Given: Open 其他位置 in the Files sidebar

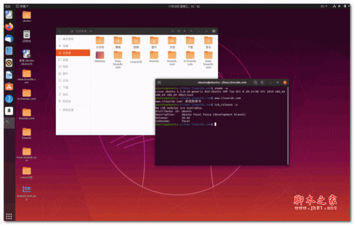Looking at the screenshot, I should pos(73,110).
